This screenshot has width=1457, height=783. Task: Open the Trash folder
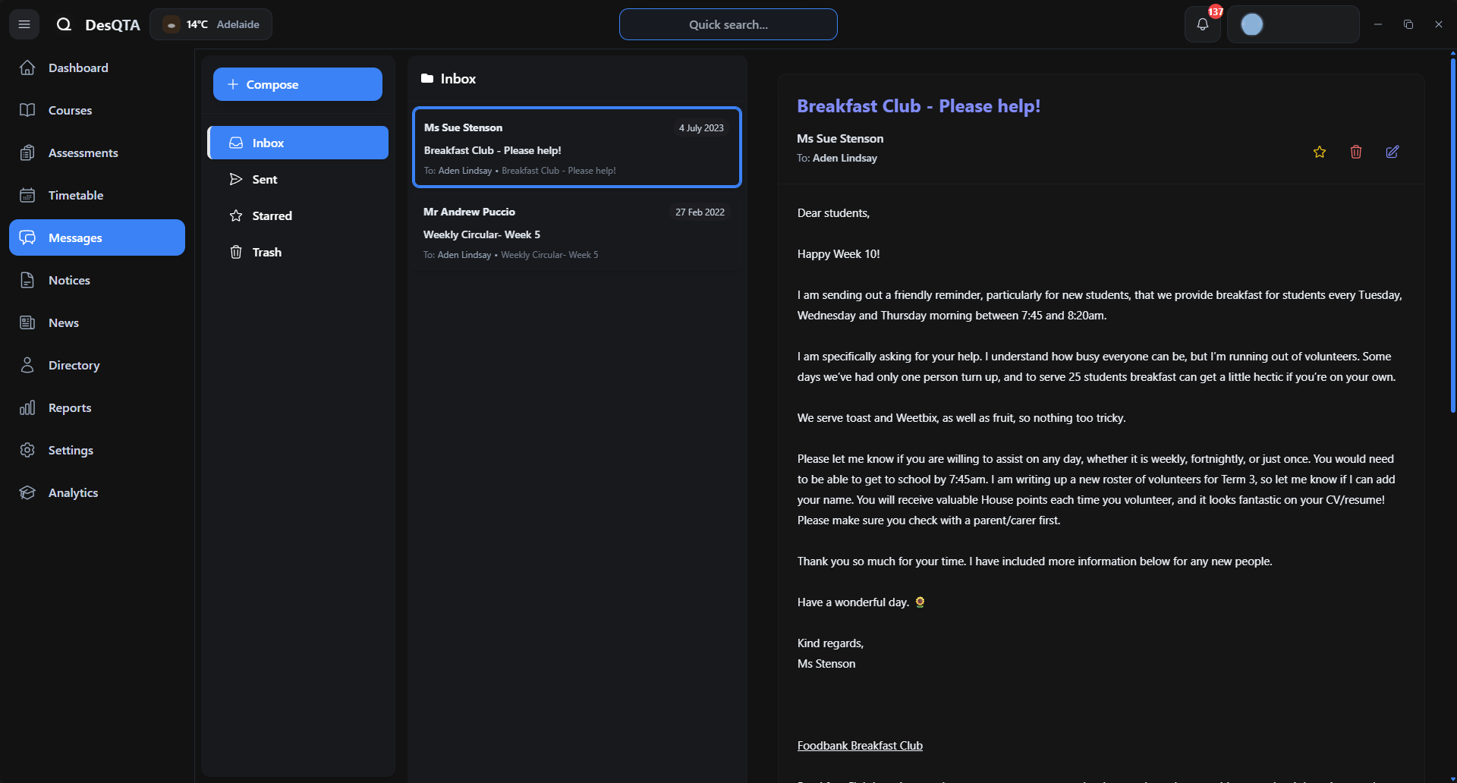(x=266, y=252)
